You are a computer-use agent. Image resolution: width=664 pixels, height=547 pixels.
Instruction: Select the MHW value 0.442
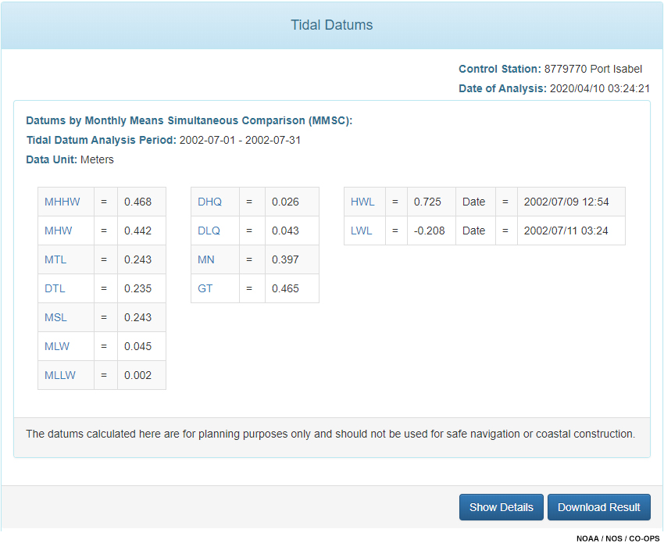tap(137, 231)
